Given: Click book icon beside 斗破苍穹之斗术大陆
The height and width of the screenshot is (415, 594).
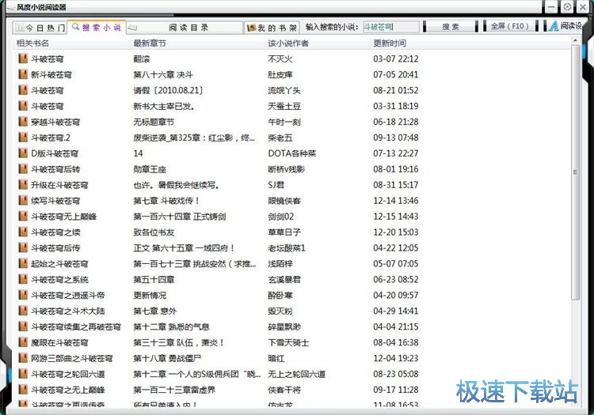Looking at the screenshot, I should [x=23, y=311].
